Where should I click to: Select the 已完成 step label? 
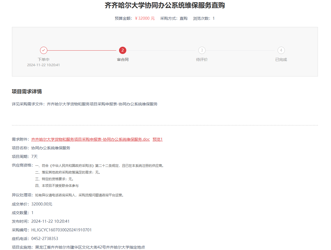pyautogui.click(x=281, y=60)
